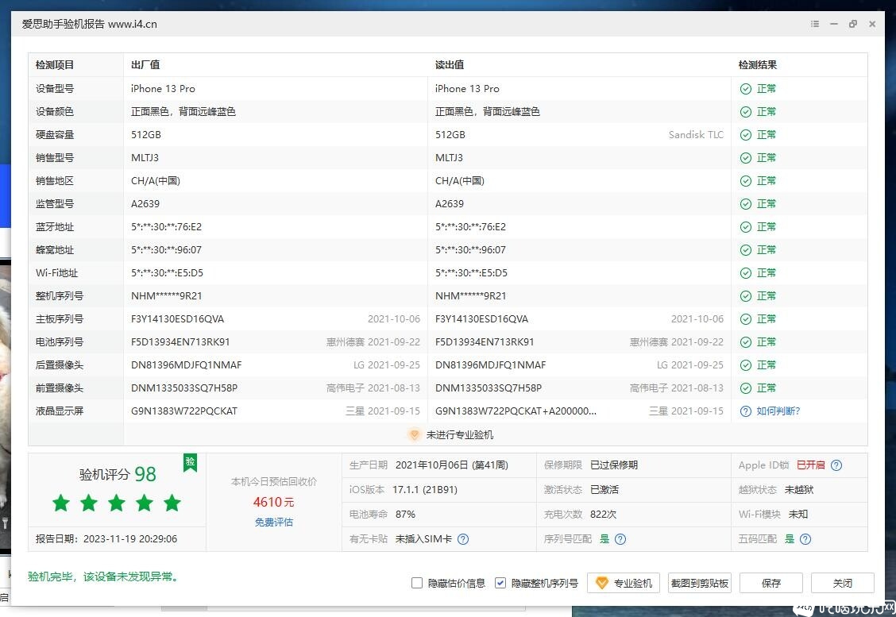The width and height of the screenshot is (896, 617).
Task: Click the 出厂值 column header
Action: 145,65
